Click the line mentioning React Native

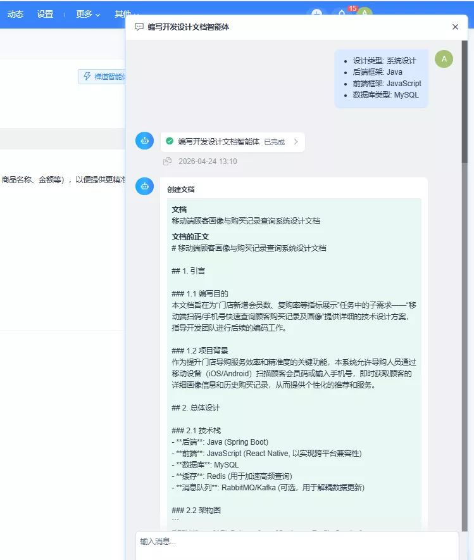point(267,454)
